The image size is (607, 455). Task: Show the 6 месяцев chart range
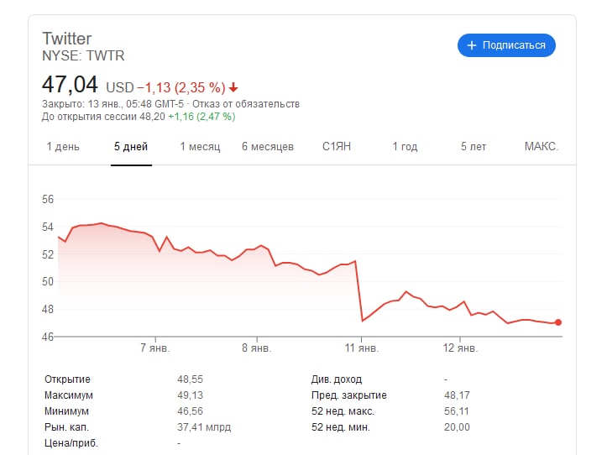click(268, 147)
